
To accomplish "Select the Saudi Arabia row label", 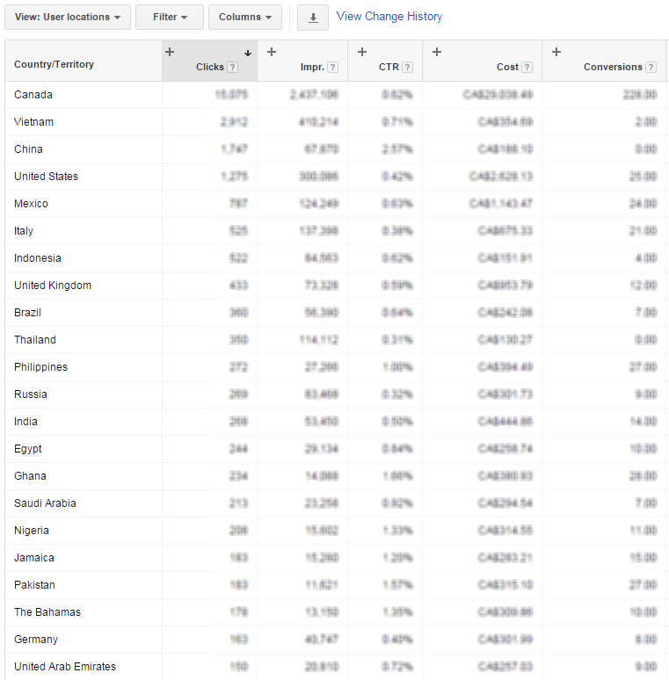I will tap(45, 503).
